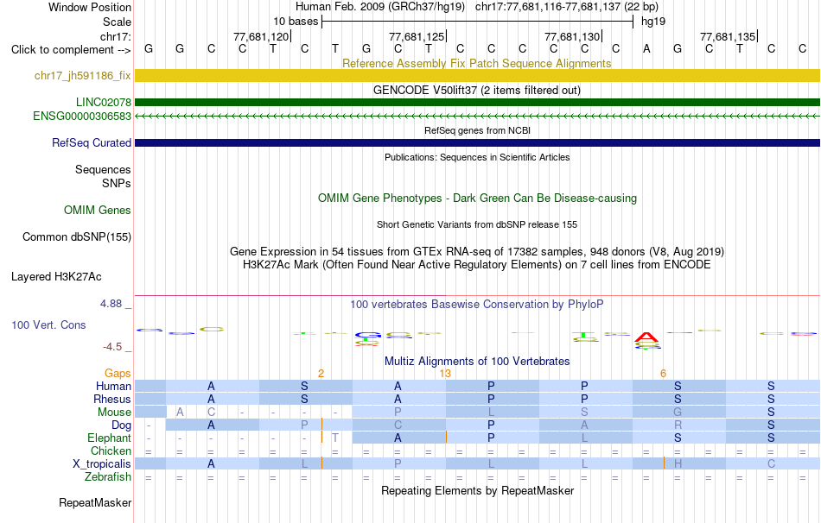Click the T residue in the Elephant row
This screenshot has height=523, width=821.
[335, 438]
